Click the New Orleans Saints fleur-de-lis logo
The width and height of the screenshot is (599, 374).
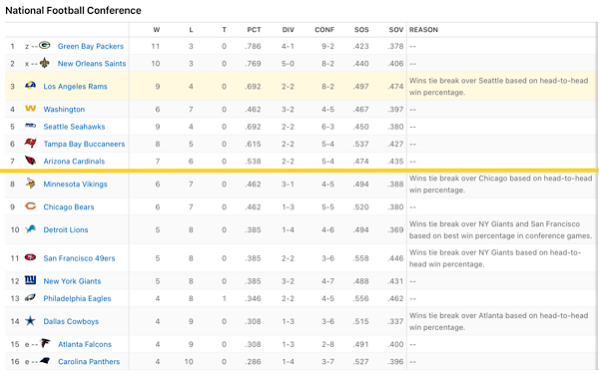click(x=45, y=63)
